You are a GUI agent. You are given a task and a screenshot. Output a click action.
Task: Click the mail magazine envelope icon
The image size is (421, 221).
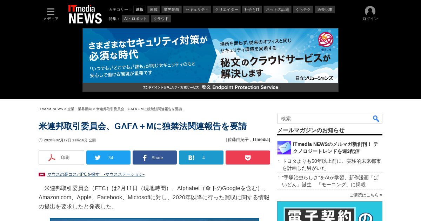pos(284,148)
